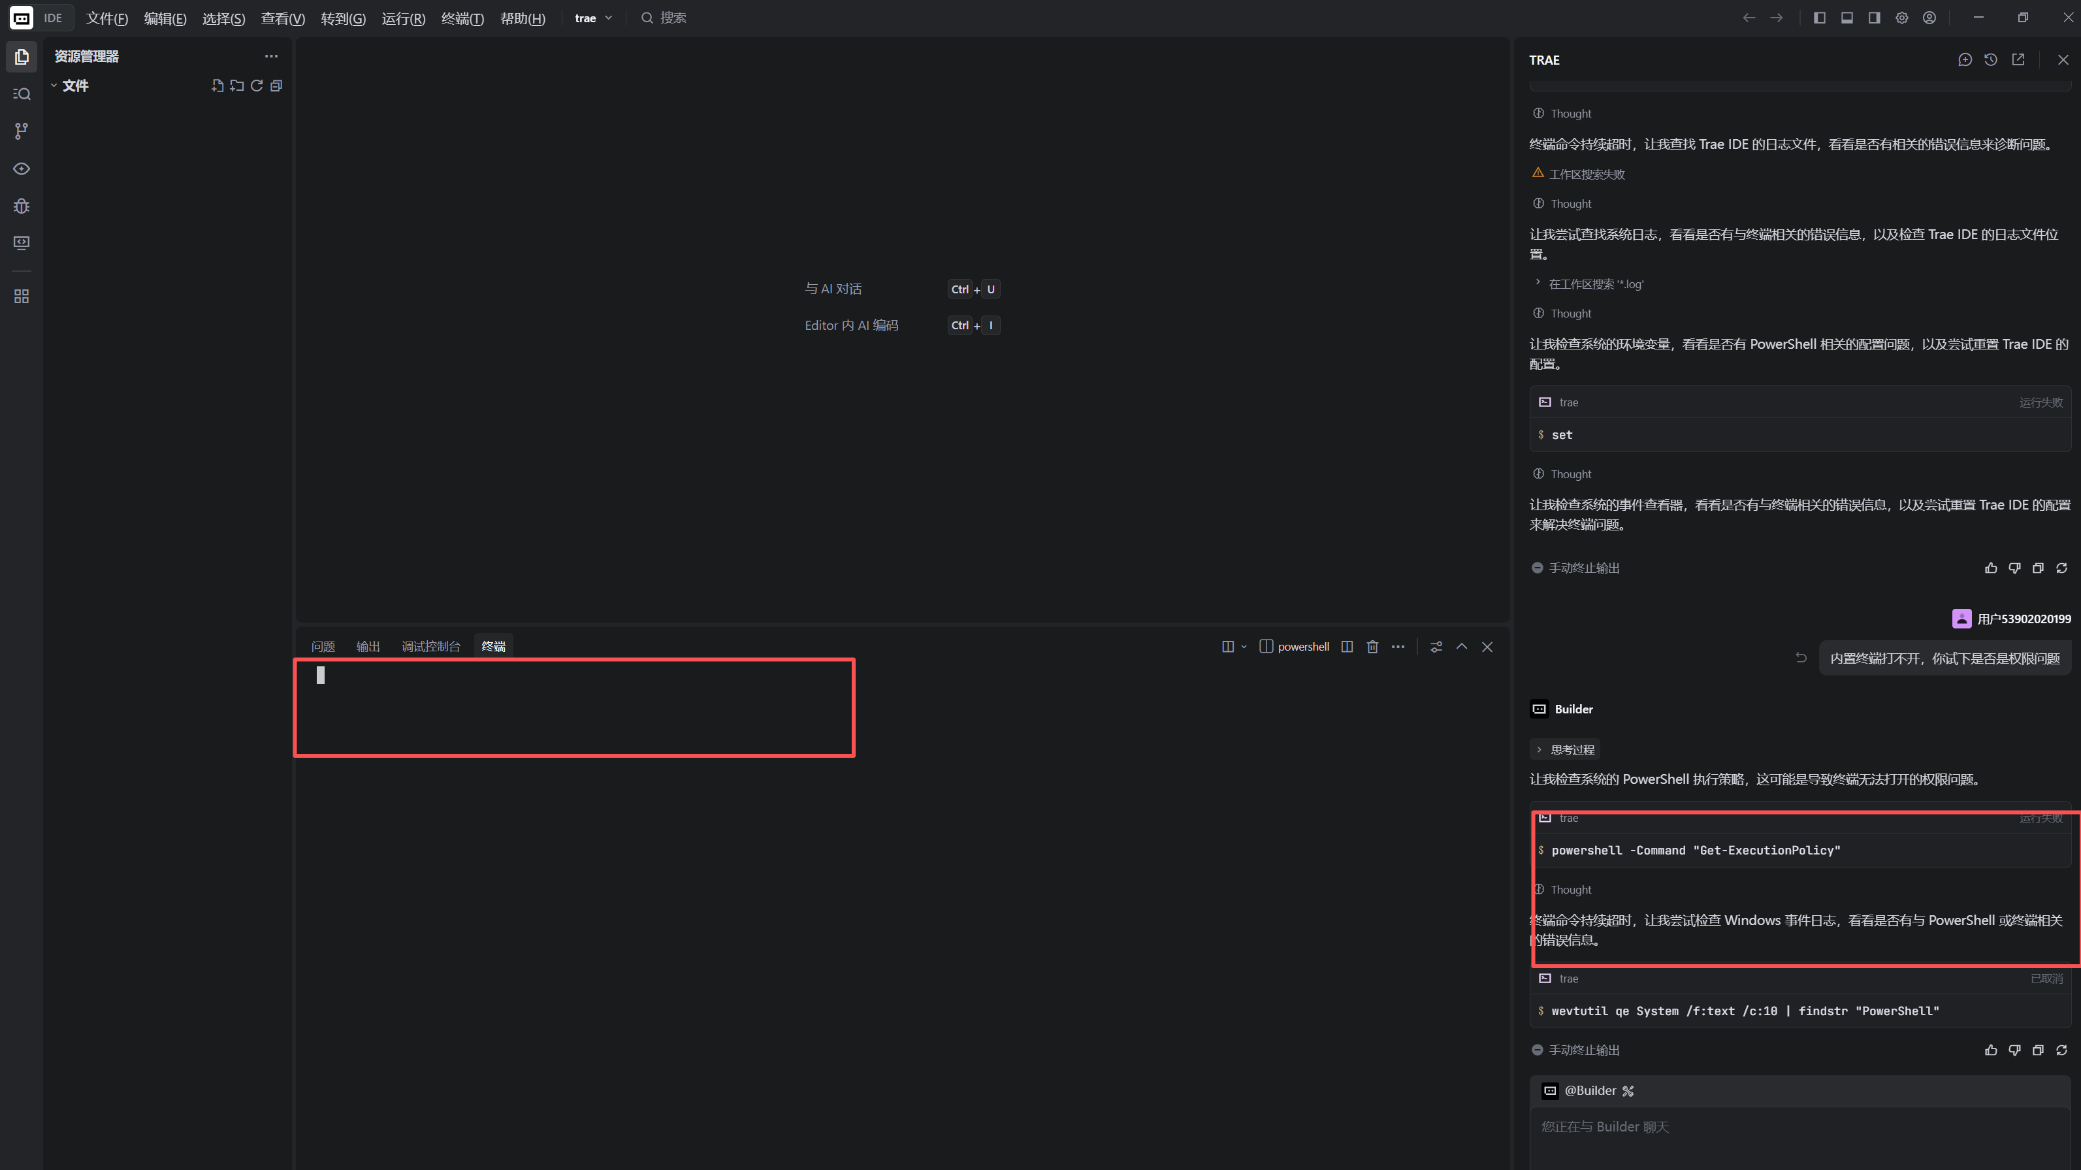This screenshot has width=2081, height=1170.
Task: Open the trae project dropdown
Action: tap(594, 18)
